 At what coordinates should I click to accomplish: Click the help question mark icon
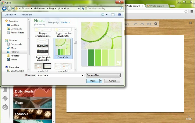[x=119, y=15]
